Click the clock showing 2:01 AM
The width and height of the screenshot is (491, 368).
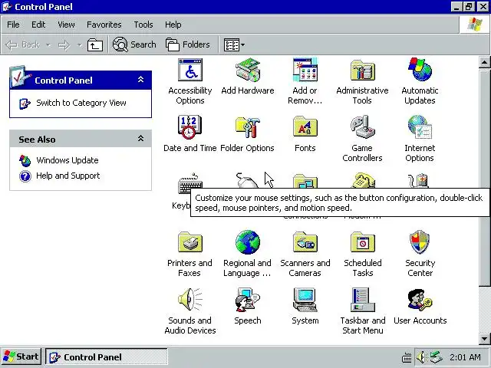coord(465,357)
